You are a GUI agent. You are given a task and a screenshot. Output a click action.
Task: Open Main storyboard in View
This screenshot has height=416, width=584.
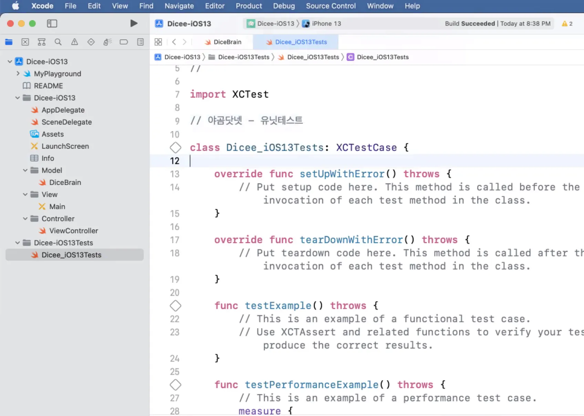point(57,206)
